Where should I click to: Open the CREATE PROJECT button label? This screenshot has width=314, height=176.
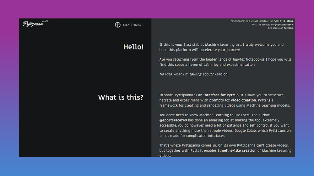click(133, 25)
